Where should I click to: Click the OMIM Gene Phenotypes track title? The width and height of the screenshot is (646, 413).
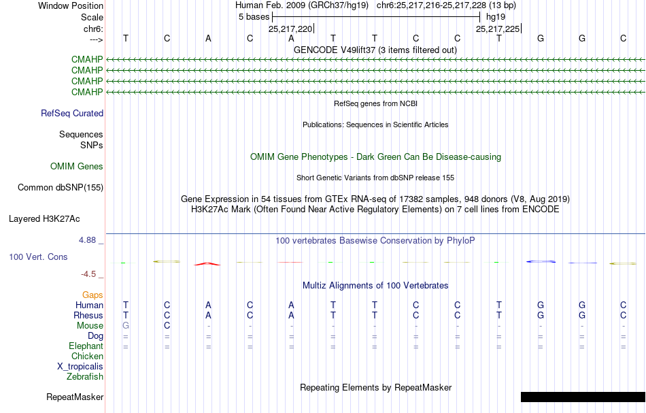(375, 157)
